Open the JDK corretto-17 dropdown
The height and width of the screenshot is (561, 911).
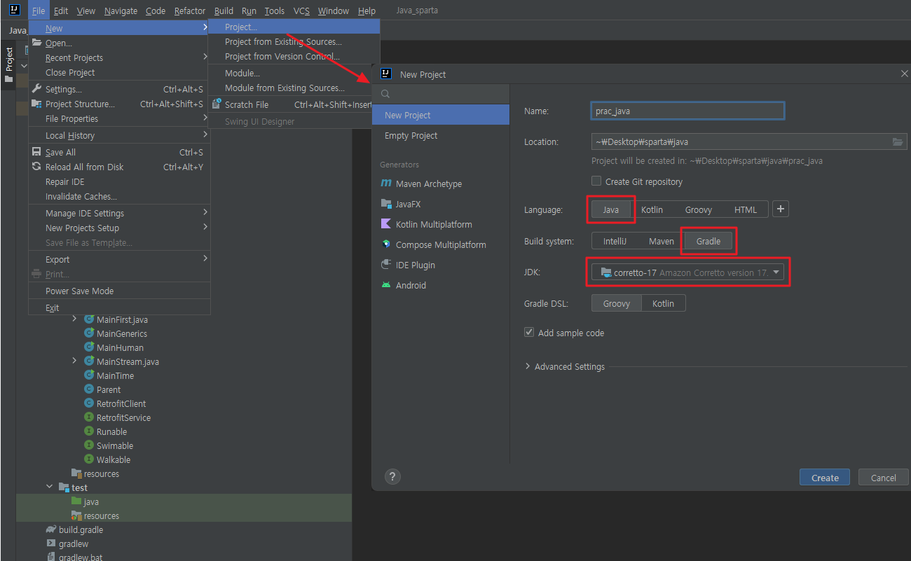pos(688,272)
